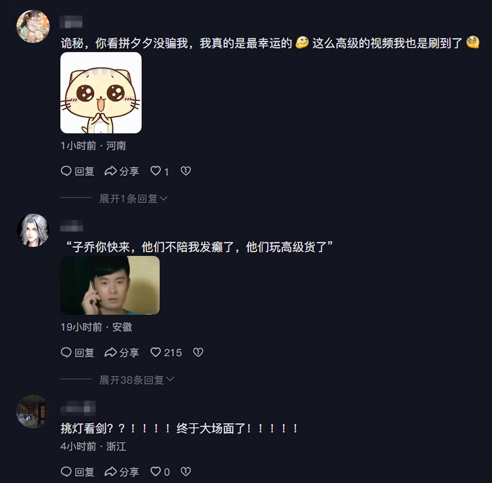The height and width of the screenshot is (483, 492).
Task: Dislike the Henan comment via broken heart
Action: tap(186, 171)
